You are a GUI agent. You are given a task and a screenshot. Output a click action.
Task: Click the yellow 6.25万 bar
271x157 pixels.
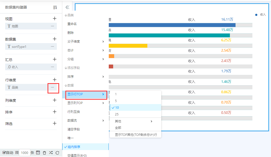click(128, 46)
